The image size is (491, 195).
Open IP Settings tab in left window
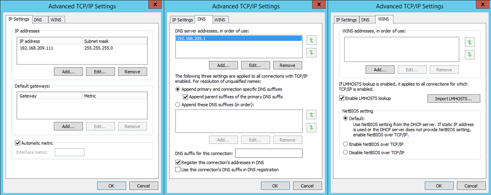pyautogui.click(x=19, y=19)
